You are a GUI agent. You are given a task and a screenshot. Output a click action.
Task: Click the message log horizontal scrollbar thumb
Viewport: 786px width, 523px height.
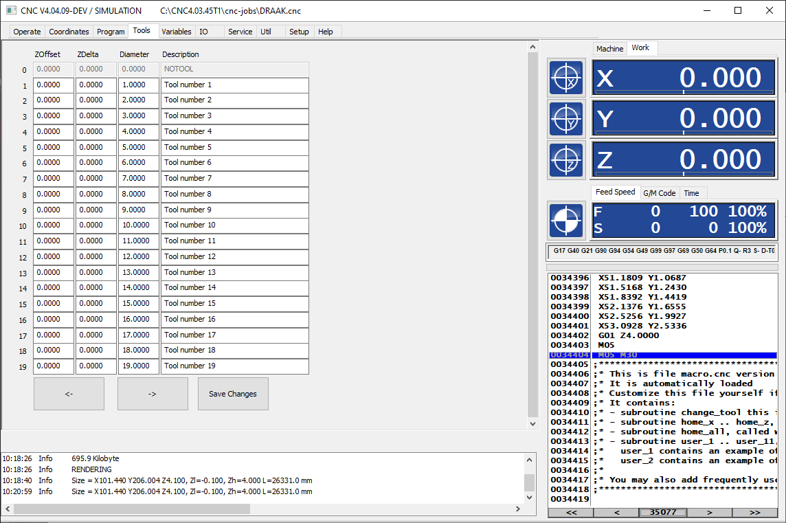132,509
